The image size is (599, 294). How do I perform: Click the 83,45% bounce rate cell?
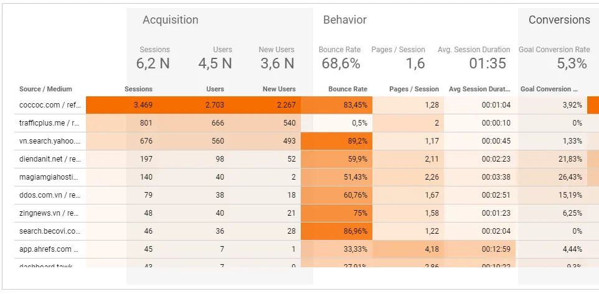coord(337,105)
